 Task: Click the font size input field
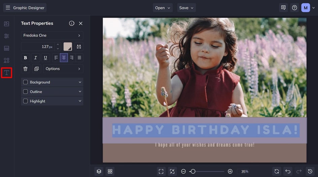[37, 47]
